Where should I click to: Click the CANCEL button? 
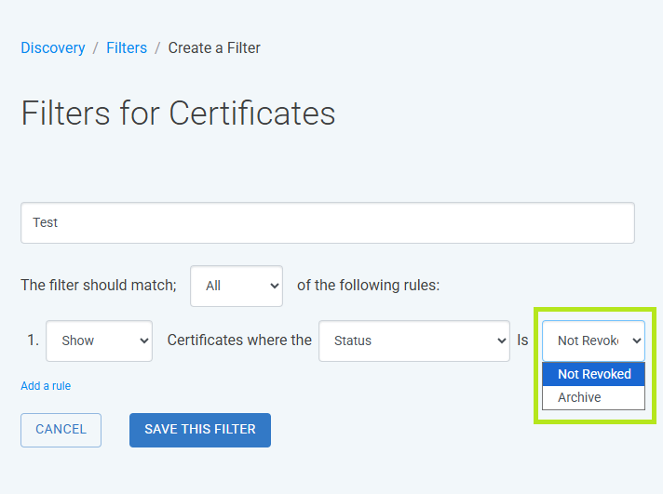click(61, 430)
